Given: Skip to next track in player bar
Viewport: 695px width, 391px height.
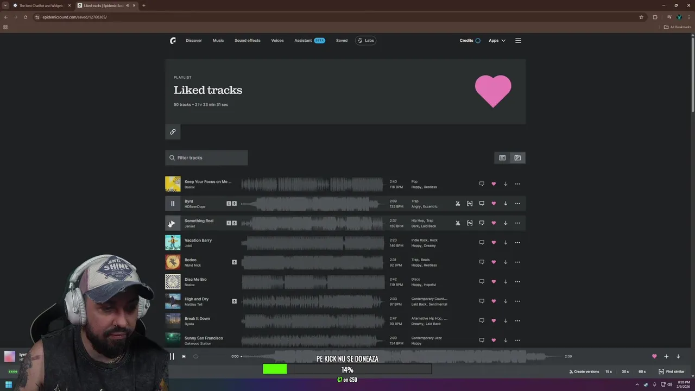Looking at the screenshot, I should pyautogui.click(x=184, y=357).
